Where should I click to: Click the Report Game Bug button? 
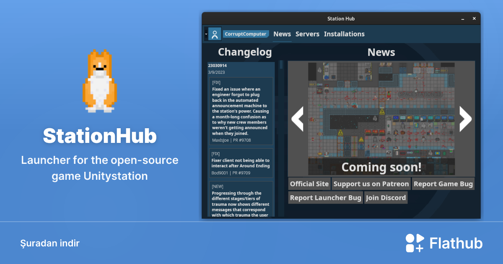tap(443, 184)
